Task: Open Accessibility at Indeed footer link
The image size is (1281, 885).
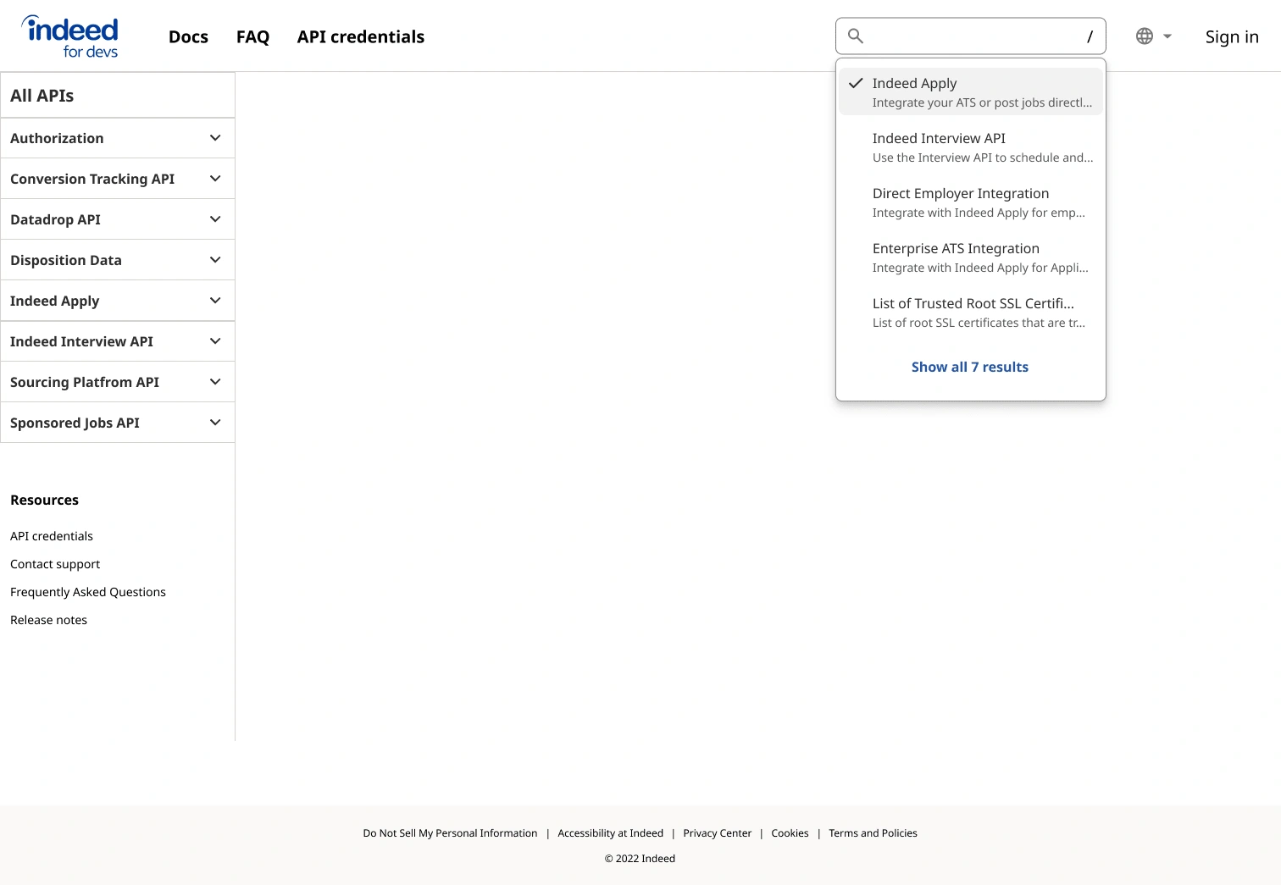Action: (610, 833)
